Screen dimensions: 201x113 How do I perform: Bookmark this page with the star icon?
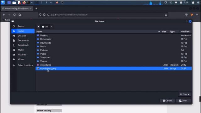point(166,15)
